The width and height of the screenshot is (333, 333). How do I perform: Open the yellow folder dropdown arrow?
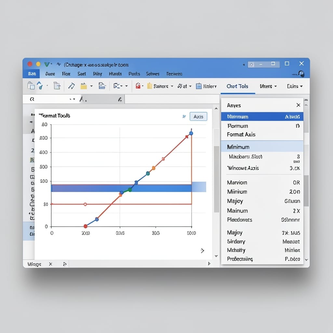pyautogui.click(x=91, y=86)
